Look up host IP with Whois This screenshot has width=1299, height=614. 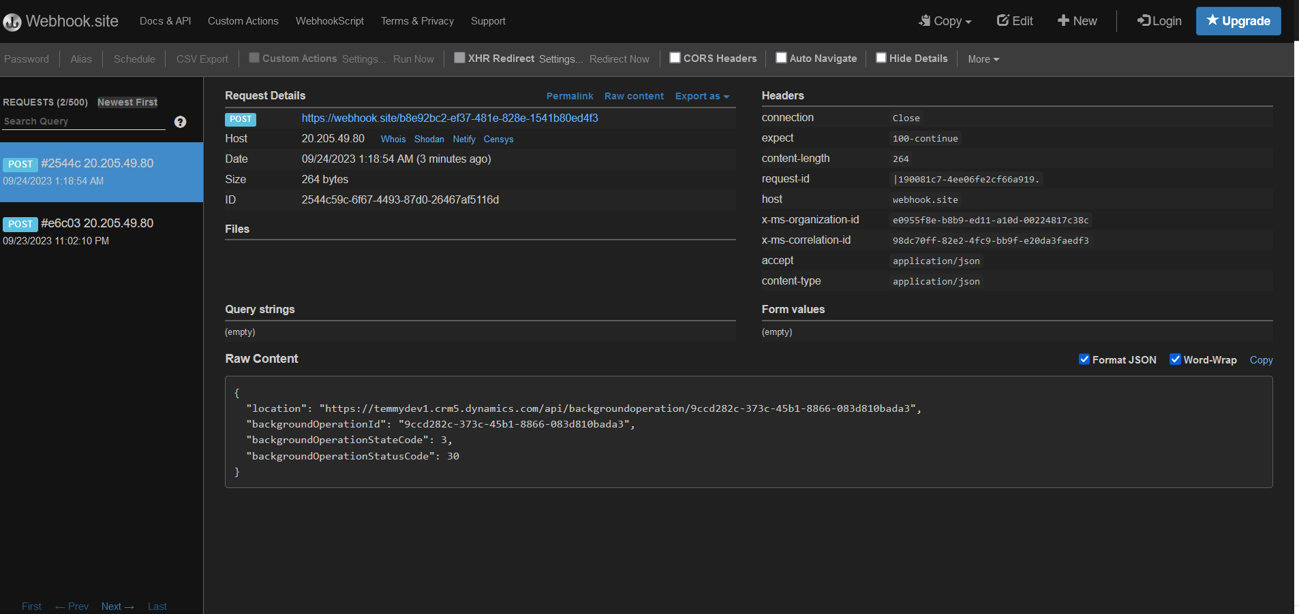click(393, 139)
